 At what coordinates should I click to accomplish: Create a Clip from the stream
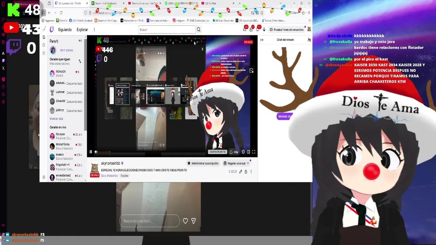click(x=234, y=152)
